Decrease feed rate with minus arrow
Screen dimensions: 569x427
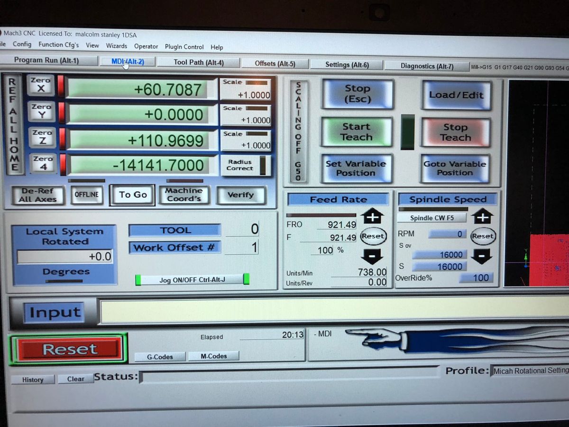[x=372, y=256]
